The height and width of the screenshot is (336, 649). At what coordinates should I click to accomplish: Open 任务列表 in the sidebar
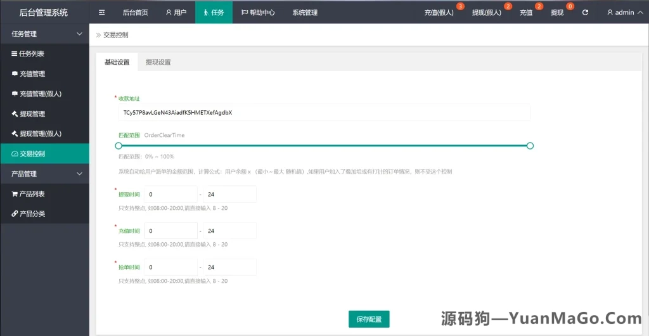click(x=45, y=54)
